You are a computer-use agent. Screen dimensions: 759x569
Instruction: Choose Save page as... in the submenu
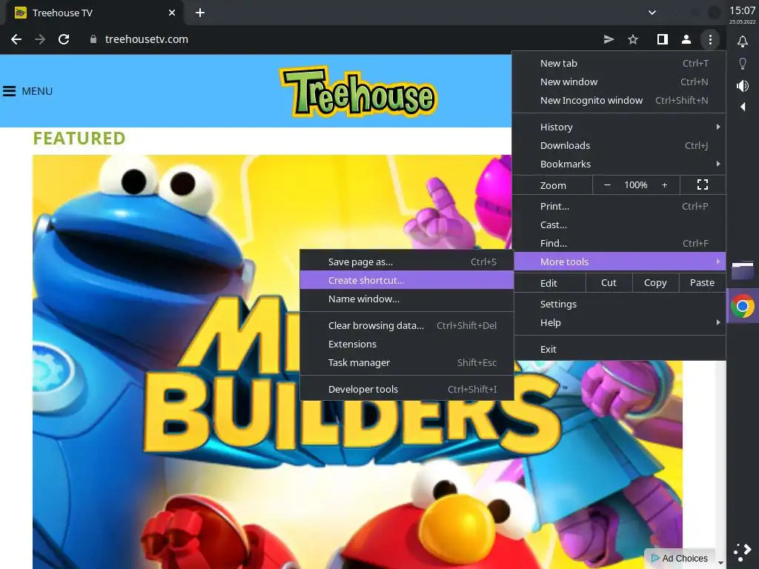(x=407, y=262)
